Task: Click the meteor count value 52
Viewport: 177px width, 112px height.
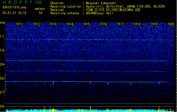Action: click(x=41, y=13)
